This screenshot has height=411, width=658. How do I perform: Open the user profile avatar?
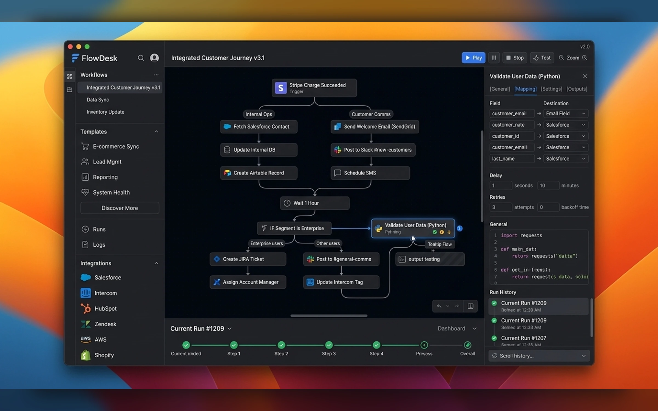click(x=154, y=58)
